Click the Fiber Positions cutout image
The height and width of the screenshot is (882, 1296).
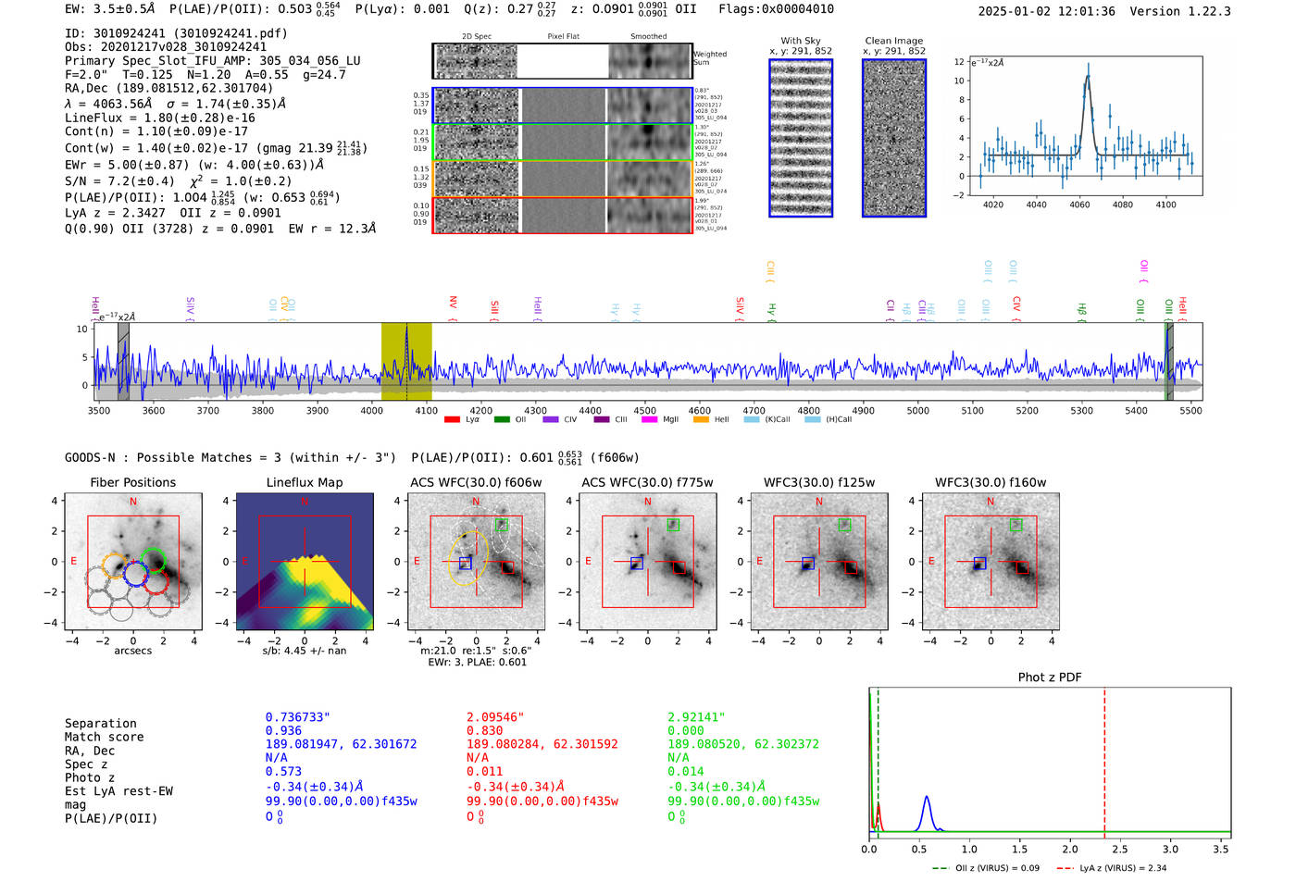[x=133, y=561]
